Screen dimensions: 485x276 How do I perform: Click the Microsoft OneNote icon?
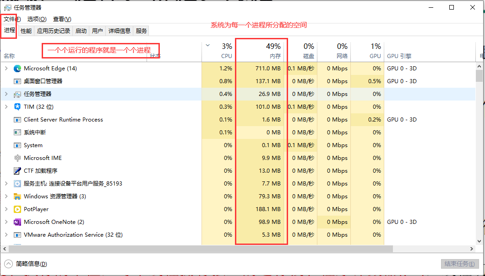pyautogui.click(x=17, y=222)
